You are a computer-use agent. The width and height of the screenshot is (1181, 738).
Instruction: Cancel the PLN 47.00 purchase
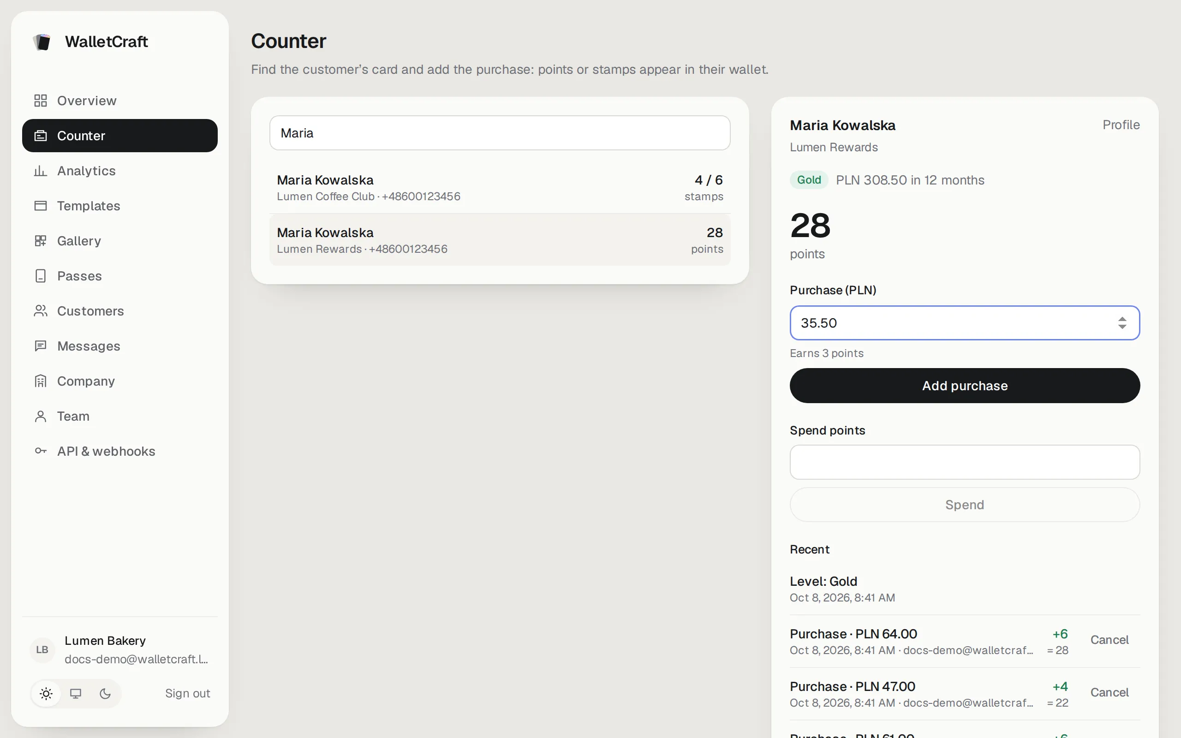click(x=1109, y=693)
